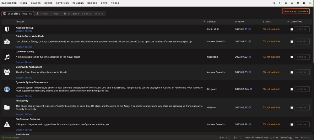Viewport: 314px width, 140px height.
Task: Click the Dynamix System Temperature icon
Action: click(7, 89)
